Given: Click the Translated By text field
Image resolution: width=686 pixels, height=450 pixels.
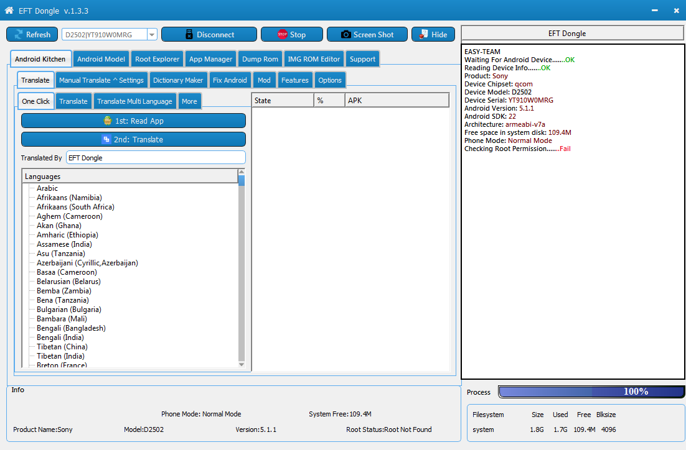Looking at the screenshot, I should (156, 158).
